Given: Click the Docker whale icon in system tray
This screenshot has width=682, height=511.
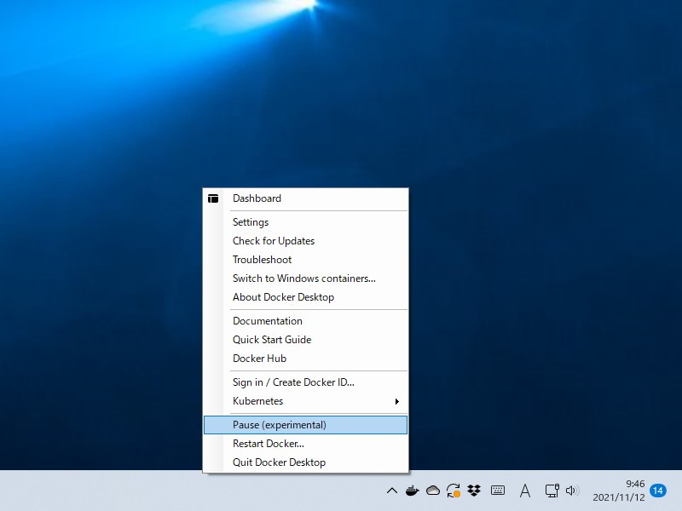Looking at the screenshot, I should [413, 491].
